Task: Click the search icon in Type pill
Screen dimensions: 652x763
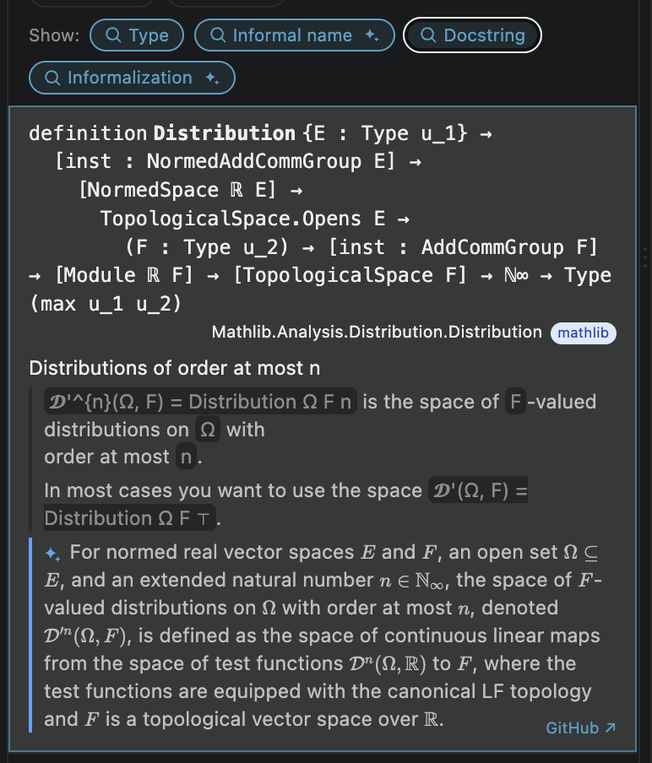Action: [113, 35]
